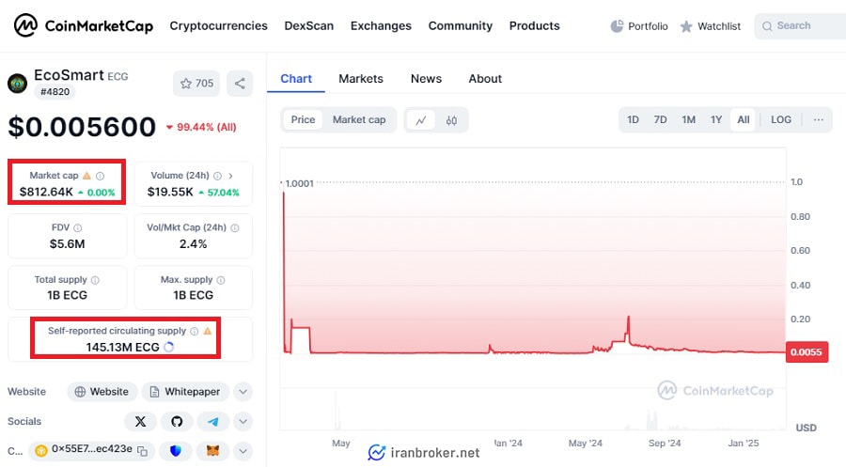Viewport: 846px width, 467px height.
Task: Open the DexScan menu
Action: click(308, 26)
